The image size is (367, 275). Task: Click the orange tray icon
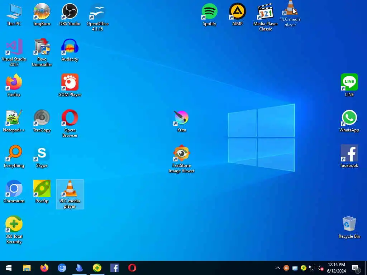click(x=286, y=268)
